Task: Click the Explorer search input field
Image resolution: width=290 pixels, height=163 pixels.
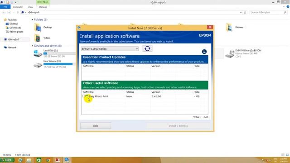Action: (266, 12)
